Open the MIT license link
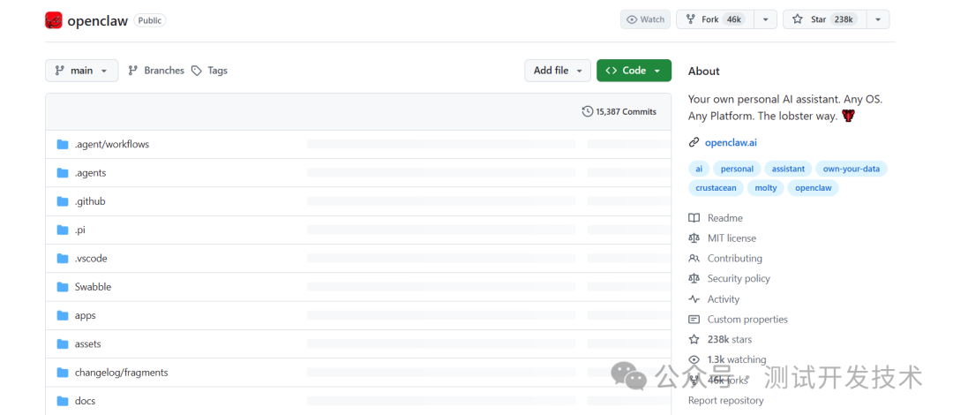953x415 pixels. tap(732, 238)
